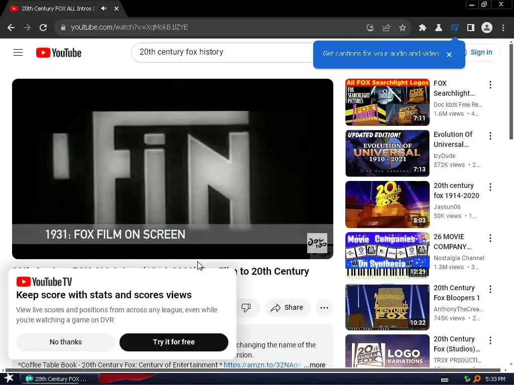Open the Chrome Labs flask icon
The height and width of the screenshot is (385, 514).
438,28
